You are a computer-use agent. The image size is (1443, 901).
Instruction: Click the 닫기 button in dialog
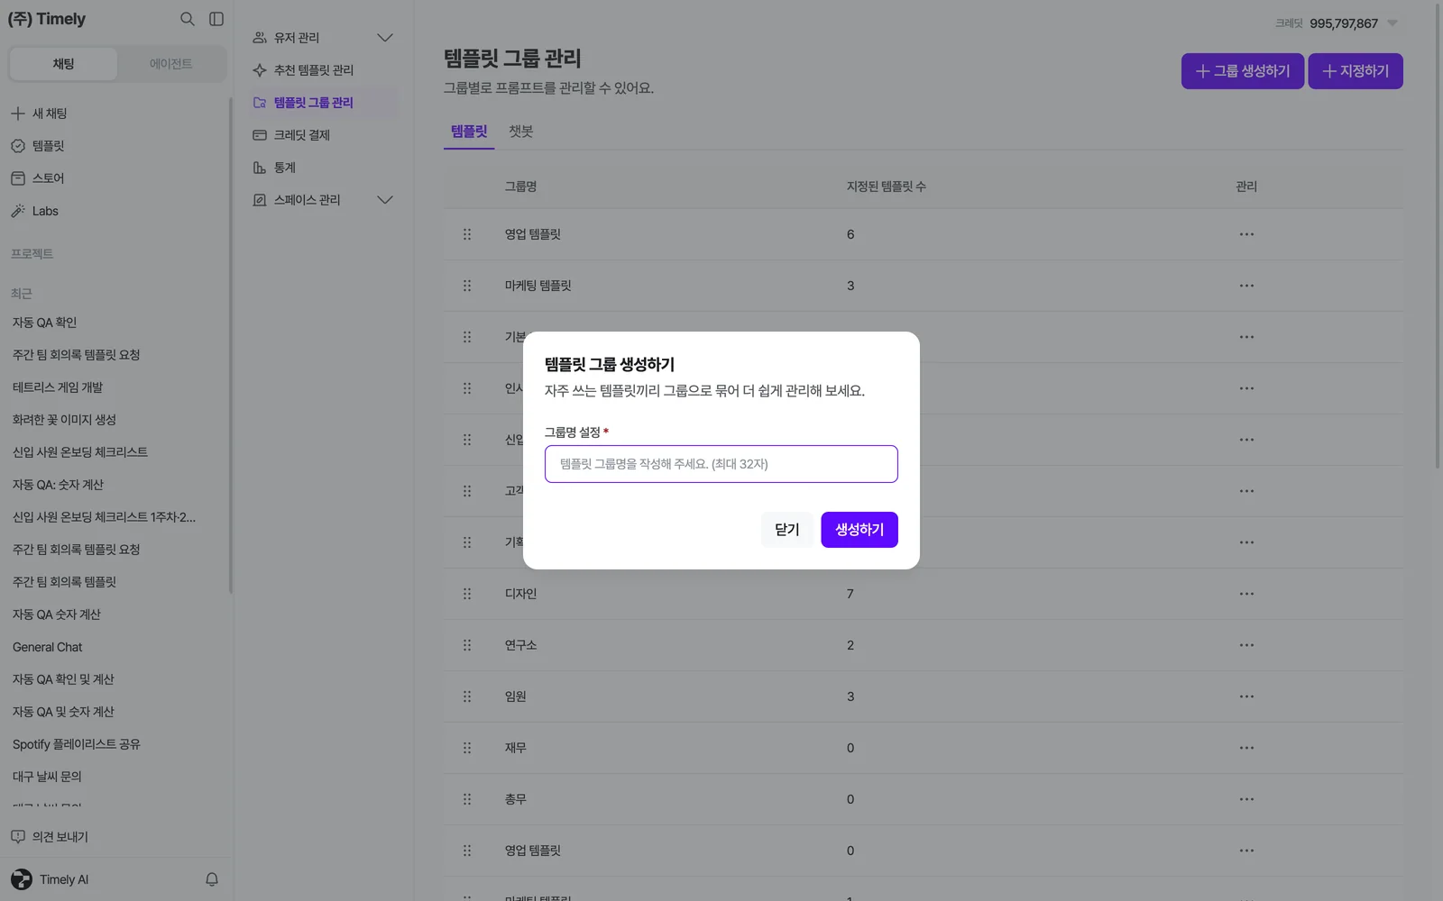pyautogui.click(x=787, y=530)
